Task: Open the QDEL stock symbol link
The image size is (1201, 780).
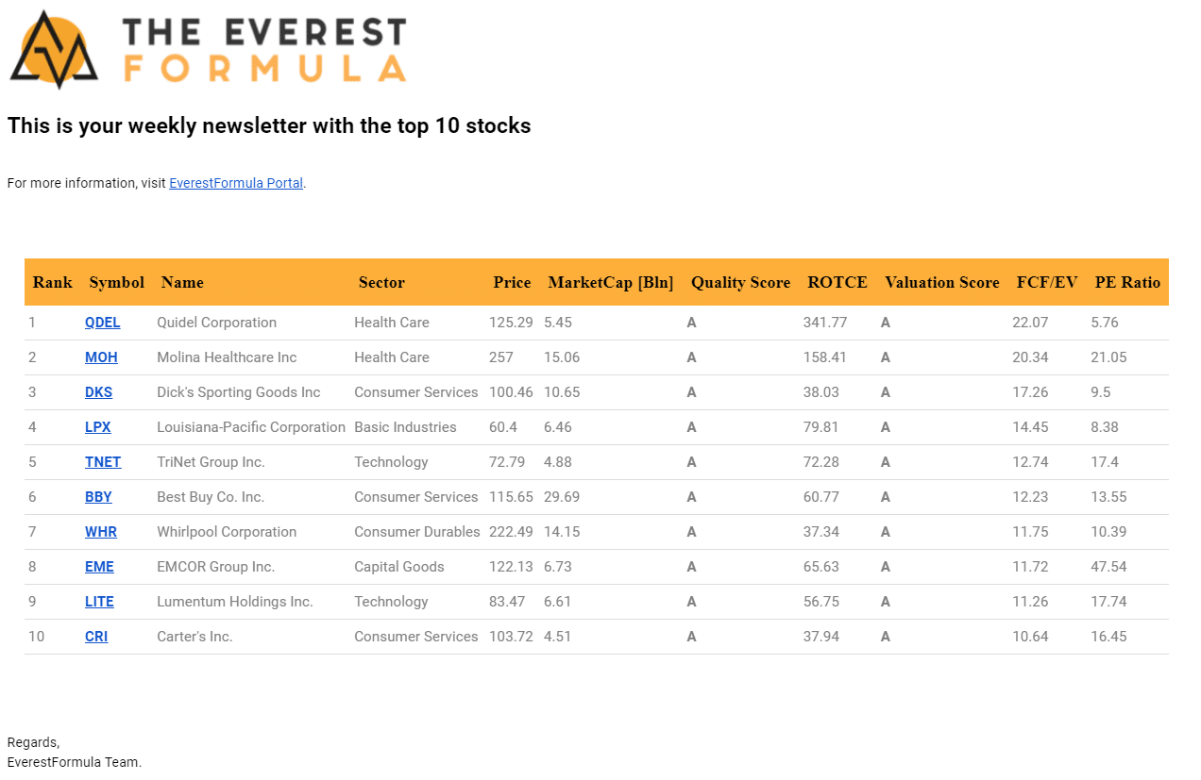Action: point(102,323)
